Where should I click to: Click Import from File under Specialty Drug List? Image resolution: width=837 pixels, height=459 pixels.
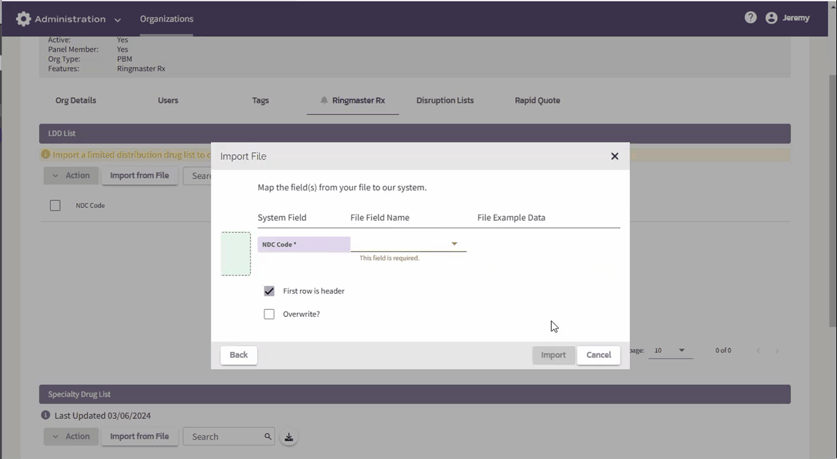[x=140, y=436]
